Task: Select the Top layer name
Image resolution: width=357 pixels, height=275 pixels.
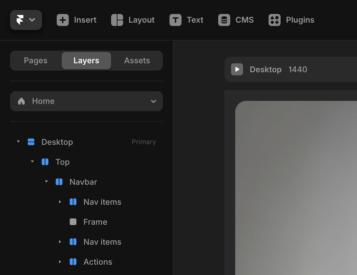Action: [x=63, y=162]
